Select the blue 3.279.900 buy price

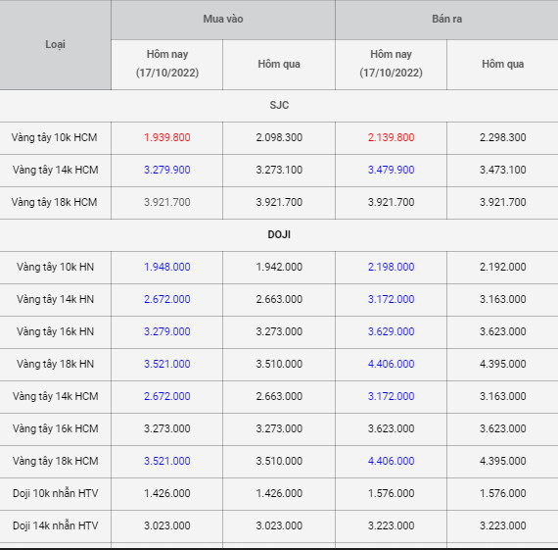(x=167, y=170)
